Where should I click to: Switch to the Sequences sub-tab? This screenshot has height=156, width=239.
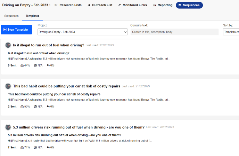11,16
